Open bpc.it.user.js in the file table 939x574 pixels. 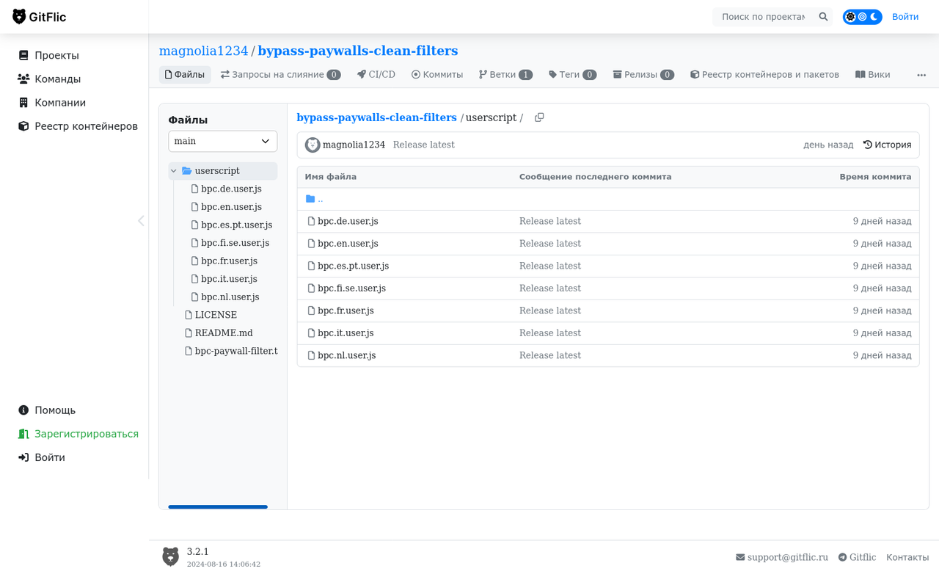point(346,333)
